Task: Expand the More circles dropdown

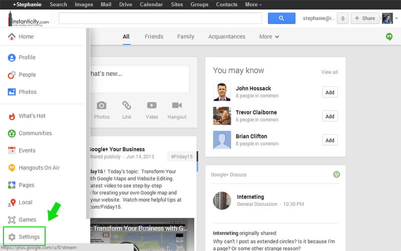Action: coord(269,37)
